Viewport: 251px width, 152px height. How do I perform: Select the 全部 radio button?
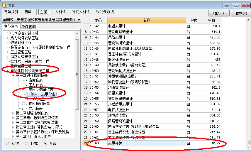pos(45,144)
